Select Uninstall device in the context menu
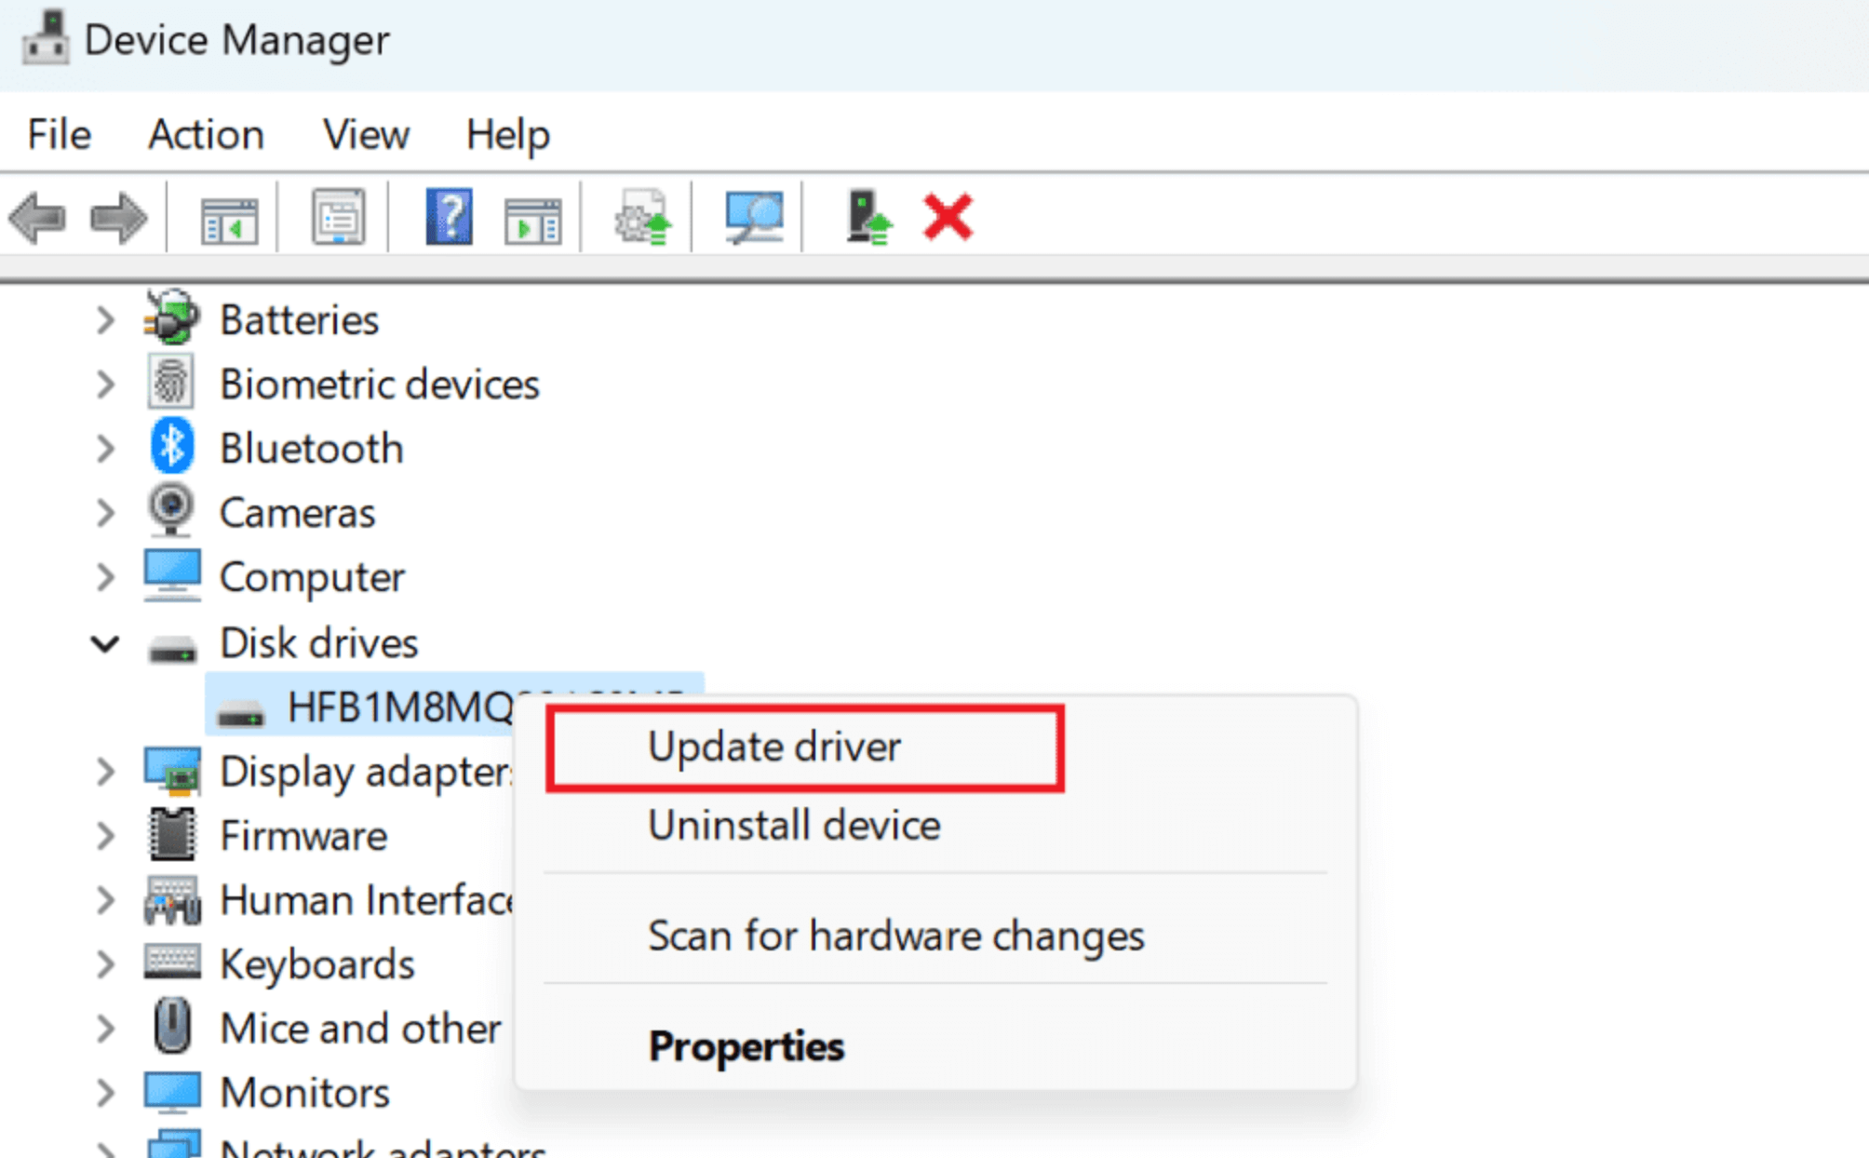Image resolution: width=1869 pixels, height=1158 pixels. (x=794, y=825)
